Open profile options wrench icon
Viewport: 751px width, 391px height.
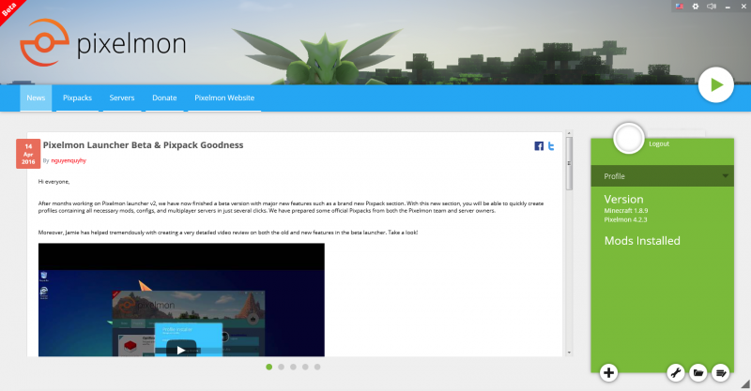[675, 372]
